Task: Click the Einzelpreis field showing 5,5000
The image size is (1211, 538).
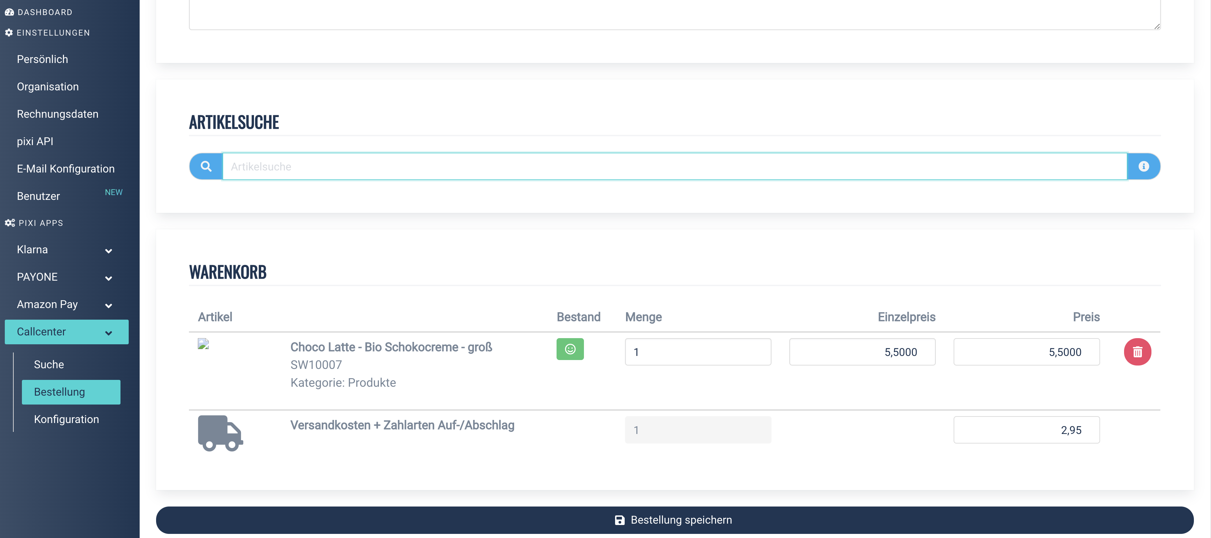Action: 862,352
